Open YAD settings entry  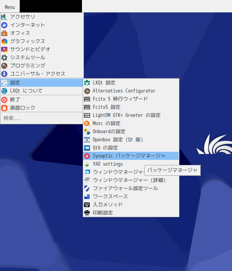(x=114, y=164)
